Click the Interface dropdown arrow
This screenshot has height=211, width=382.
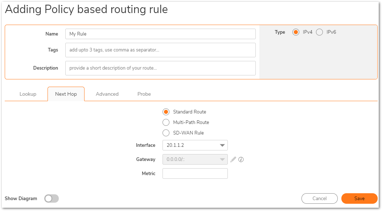(222, 145)
